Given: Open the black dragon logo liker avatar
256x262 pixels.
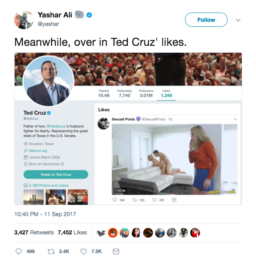Looking at the screenshot, I should point(101,233).
